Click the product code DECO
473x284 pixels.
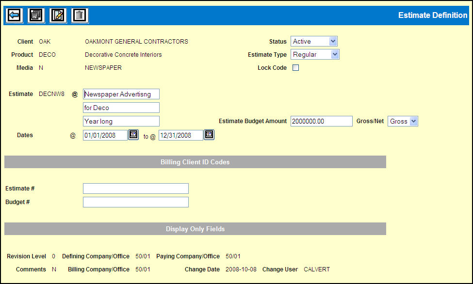coord(47,55)
